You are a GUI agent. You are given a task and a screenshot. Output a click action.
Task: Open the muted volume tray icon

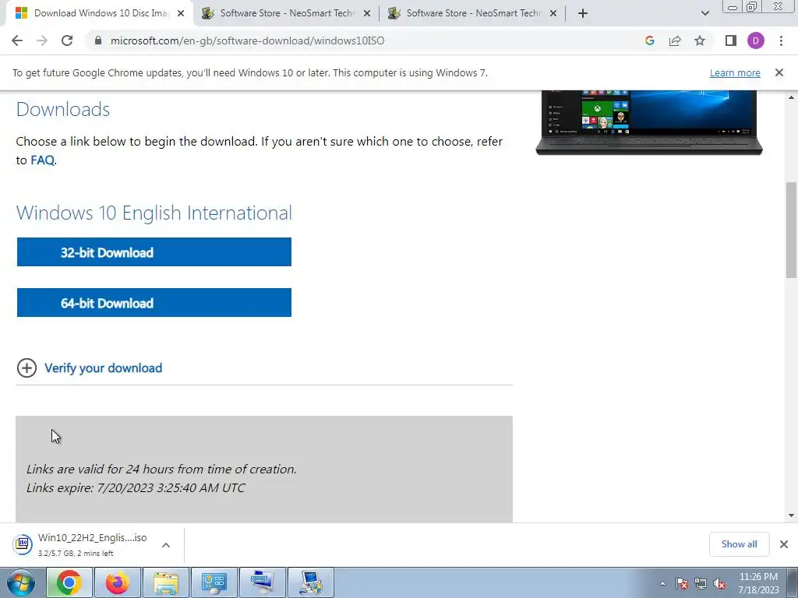coord(719,584)
